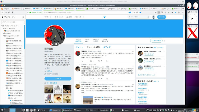Expand the よく見るページ folder
The width and height of the screenshot is (199, 112).
(3, 28)
